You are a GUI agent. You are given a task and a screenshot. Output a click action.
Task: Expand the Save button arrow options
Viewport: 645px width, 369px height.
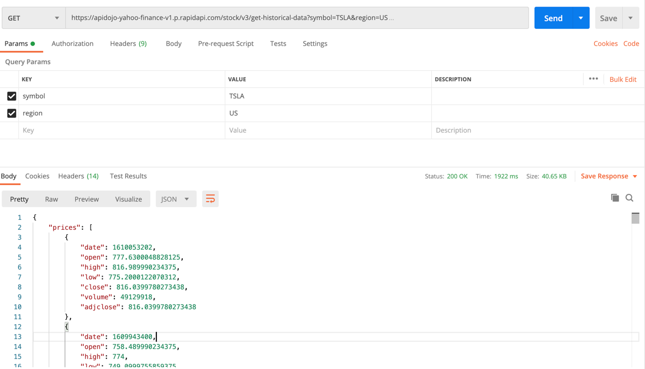[x=631, y=18]
